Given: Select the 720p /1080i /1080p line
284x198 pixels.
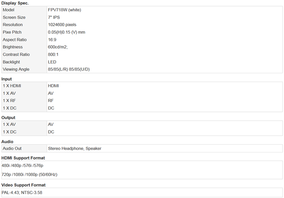Looking at the screenshot, I should [x=29, y=174].
